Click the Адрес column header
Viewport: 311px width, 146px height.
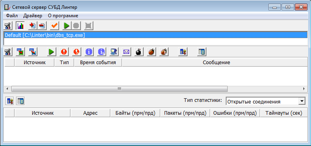90,113
